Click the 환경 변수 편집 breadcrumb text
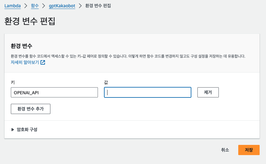This screenshot has height=164, width=266. pyautogui.click(x=98, y=6)
